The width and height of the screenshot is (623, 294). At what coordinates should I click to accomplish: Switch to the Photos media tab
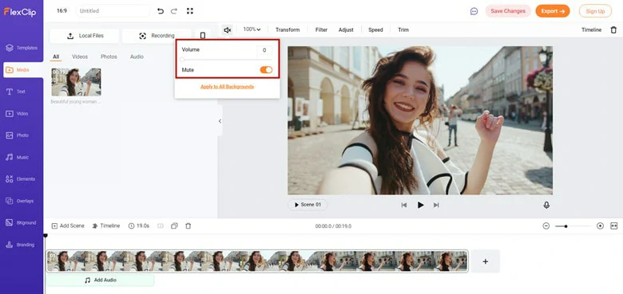coord(109,57)
